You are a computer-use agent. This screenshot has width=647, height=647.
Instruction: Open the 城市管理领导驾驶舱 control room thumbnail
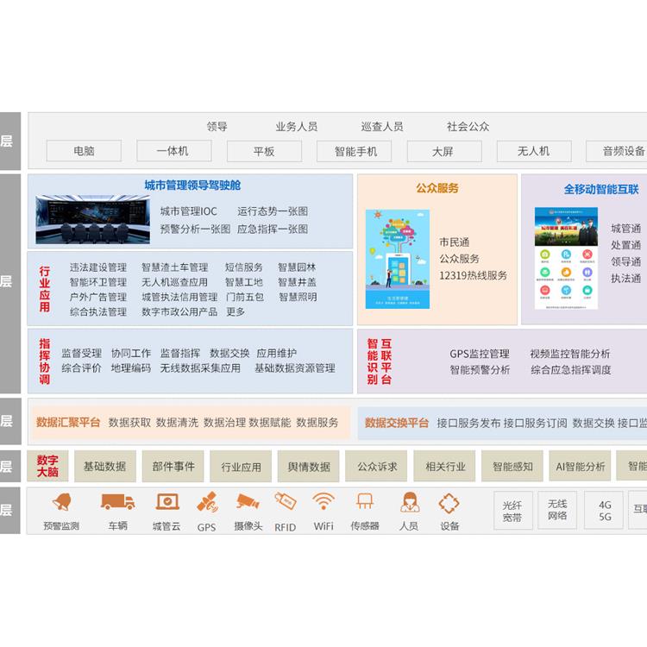click(92, 221)
